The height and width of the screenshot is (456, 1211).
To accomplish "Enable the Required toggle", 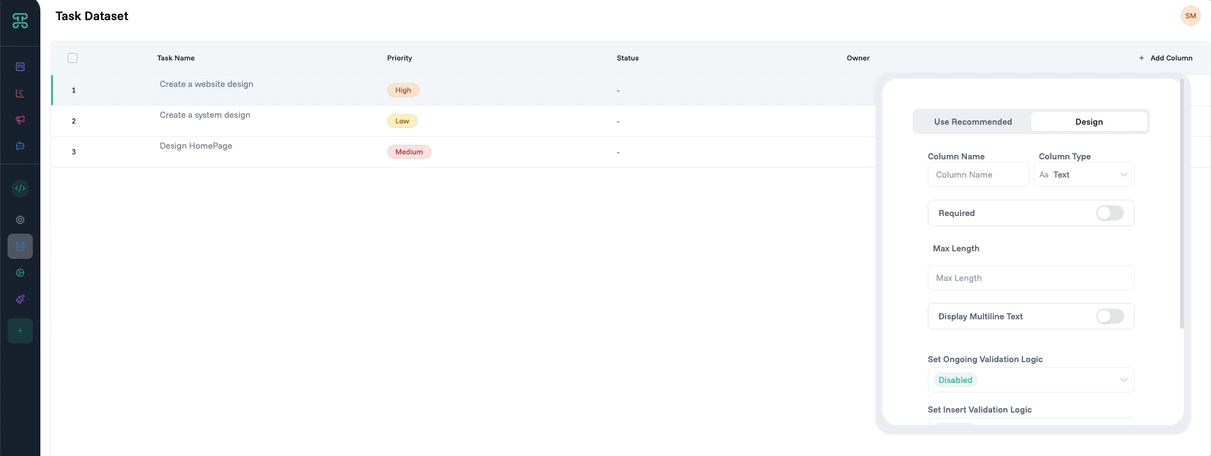I will (1109, 213).
